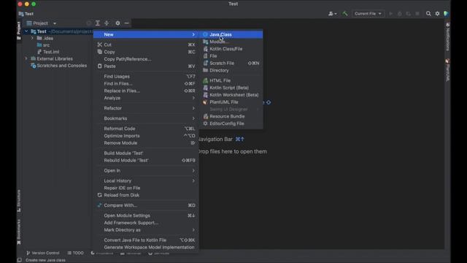Select Scratches and Consoles node

point(59,66)
